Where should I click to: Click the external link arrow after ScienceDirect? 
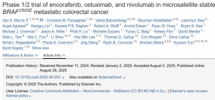click(124, 78)
